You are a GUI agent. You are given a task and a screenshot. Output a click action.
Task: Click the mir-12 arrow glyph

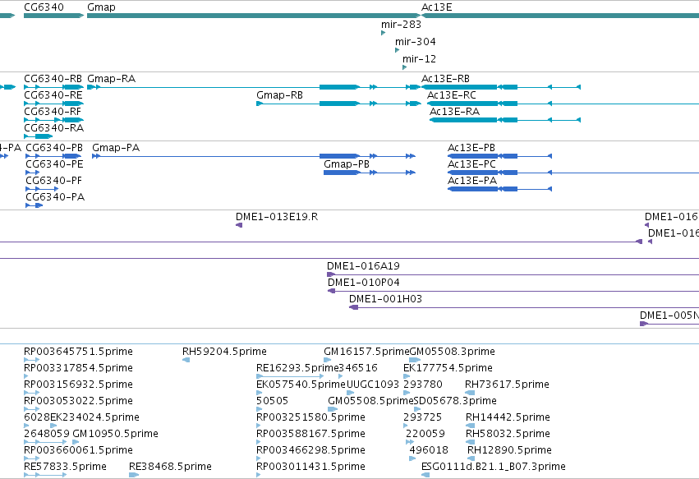pos(404,67)
